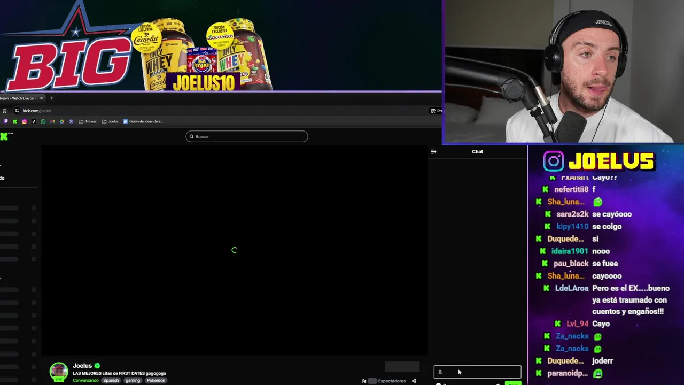Open a new browser tab
This screenshot has height=385, width=684.
point(52,98)
